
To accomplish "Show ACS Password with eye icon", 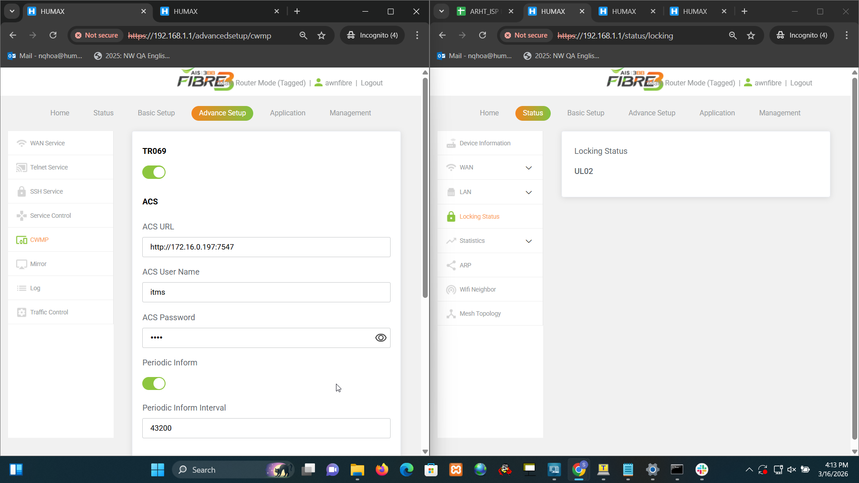I will tap(380, 338).
